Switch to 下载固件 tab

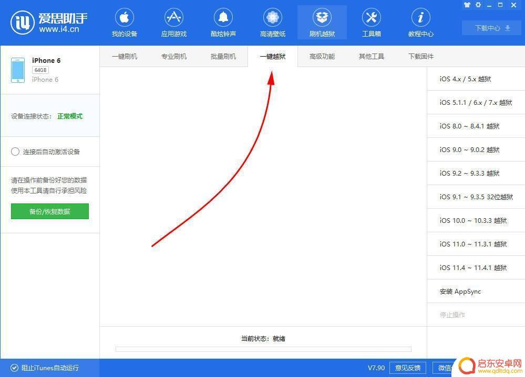pos(420,57)
